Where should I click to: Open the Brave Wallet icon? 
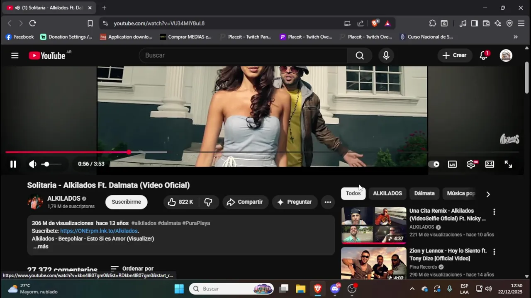486,24
